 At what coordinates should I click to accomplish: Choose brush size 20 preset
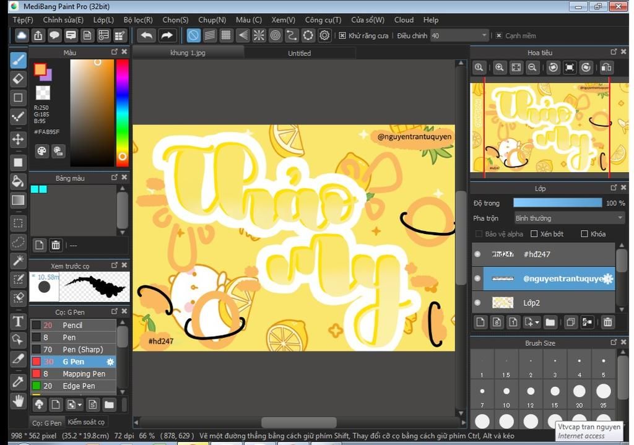pos(579,394)
